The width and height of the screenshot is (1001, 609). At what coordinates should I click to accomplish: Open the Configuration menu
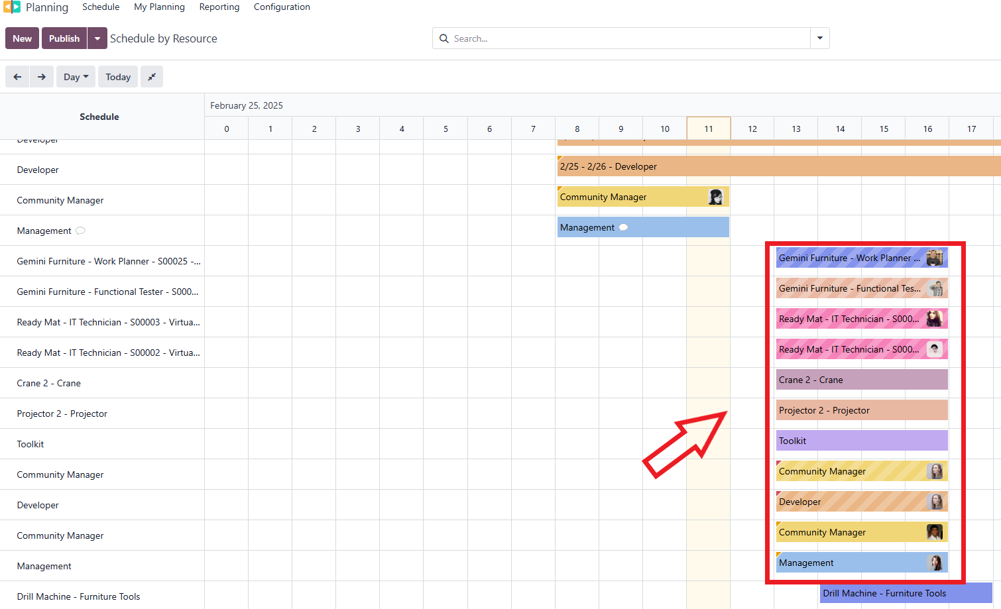click(281, 7)
